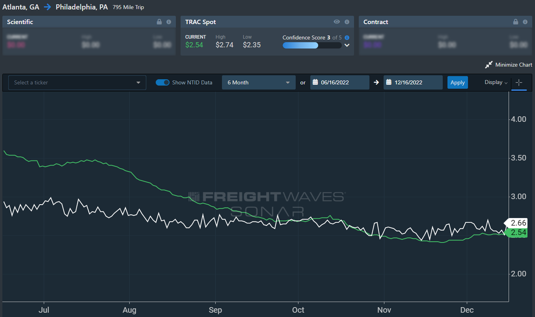
Task: Click the TRAC Spot Low value $2.35
Action: [x=252, y=45]
